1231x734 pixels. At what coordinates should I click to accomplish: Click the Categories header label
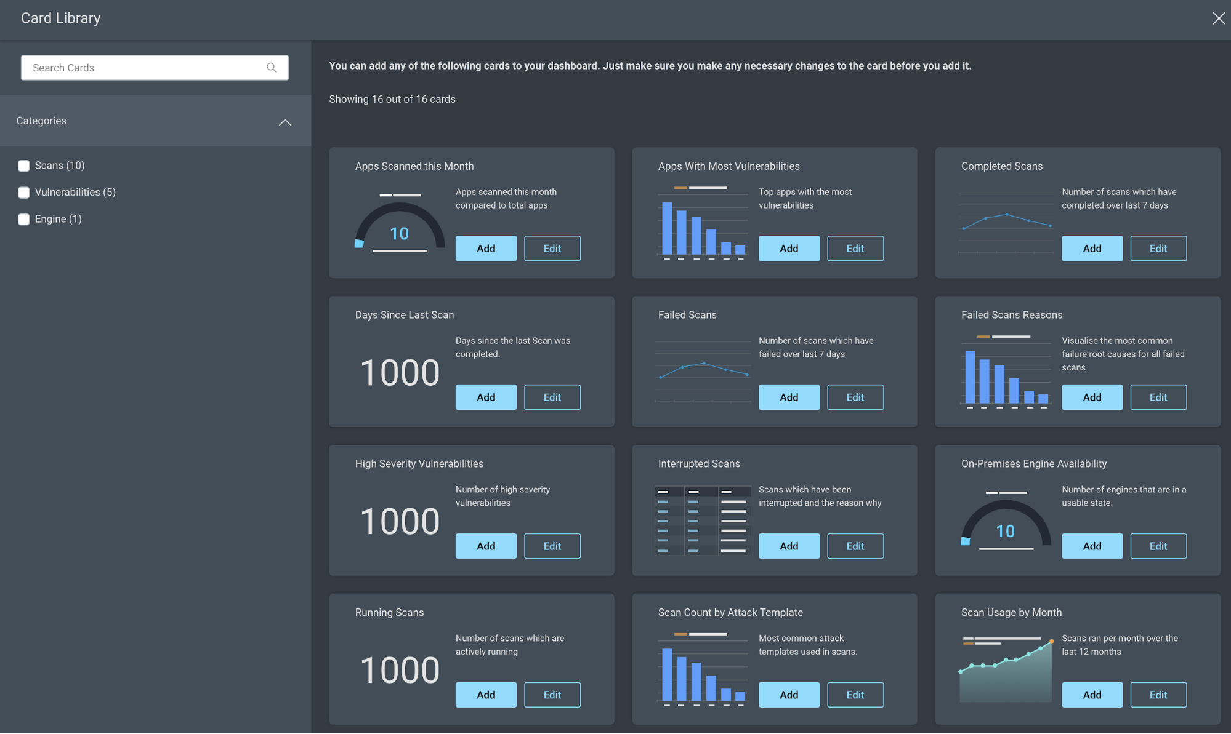tap(41, 121)
